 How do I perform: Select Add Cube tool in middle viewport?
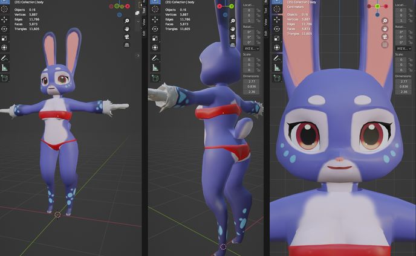(155, 78)
